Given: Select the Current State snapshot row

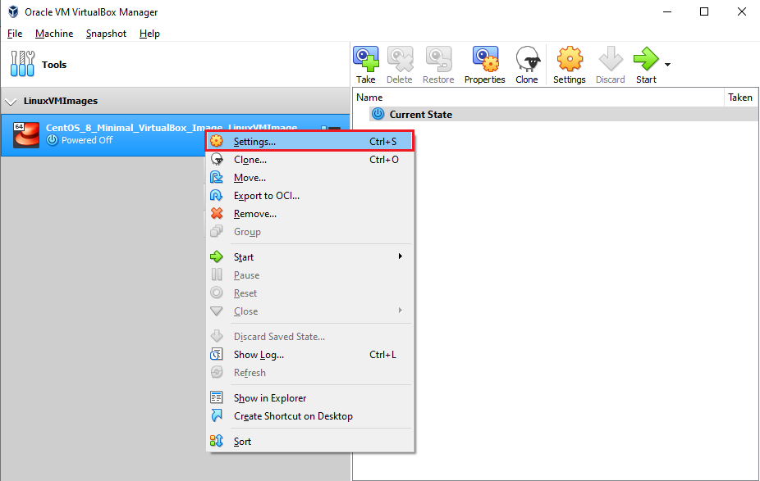Looking at the screenshot, I should pos(564,114).
